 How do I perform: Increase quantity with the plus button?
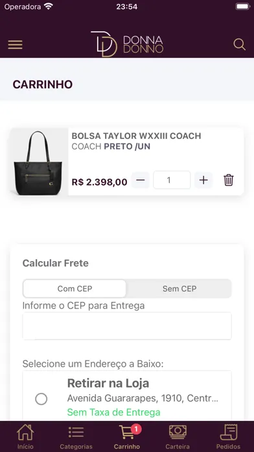pyautogui.click(x=203, y=180)
